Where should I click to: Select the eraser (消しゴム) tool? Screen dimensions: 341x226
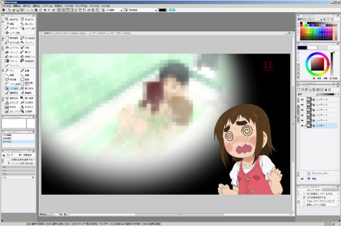(27, 24)
